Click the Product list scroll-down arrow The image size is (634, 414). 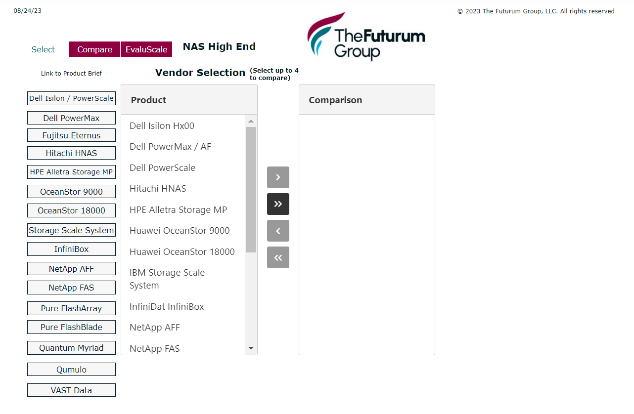(x=251, y=348)
